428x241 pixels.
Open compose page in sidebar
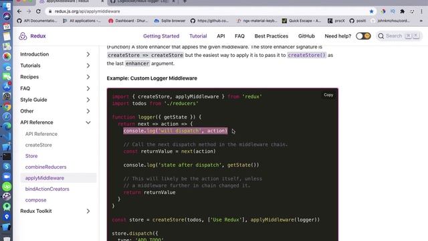35,200
